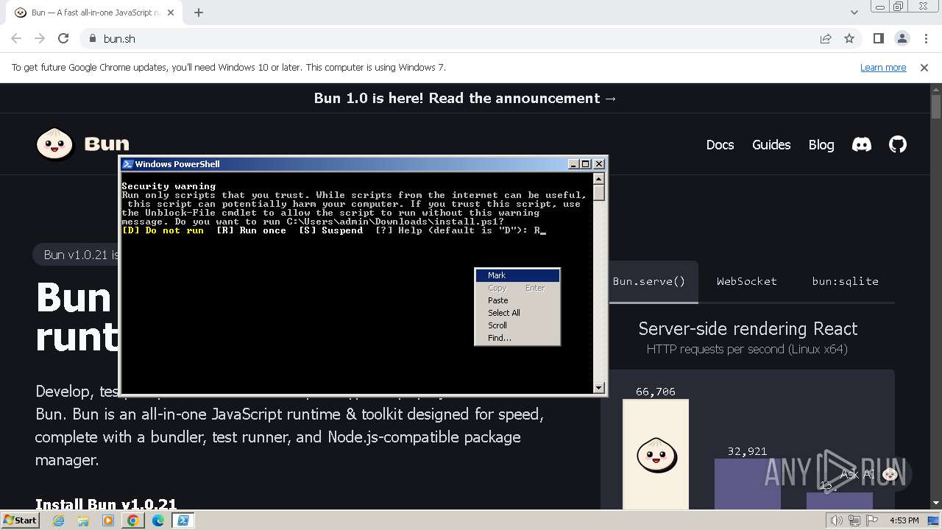Click the network tray icon
The height and width of the screenshot is (530, 942).
click(x=855, y=520)
